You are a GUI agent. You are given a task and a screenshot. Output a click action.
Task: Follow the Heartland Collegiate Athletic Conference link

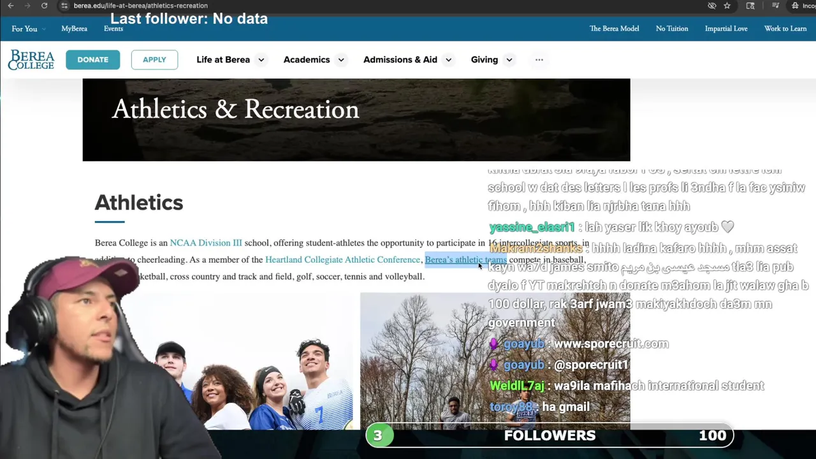342,259
